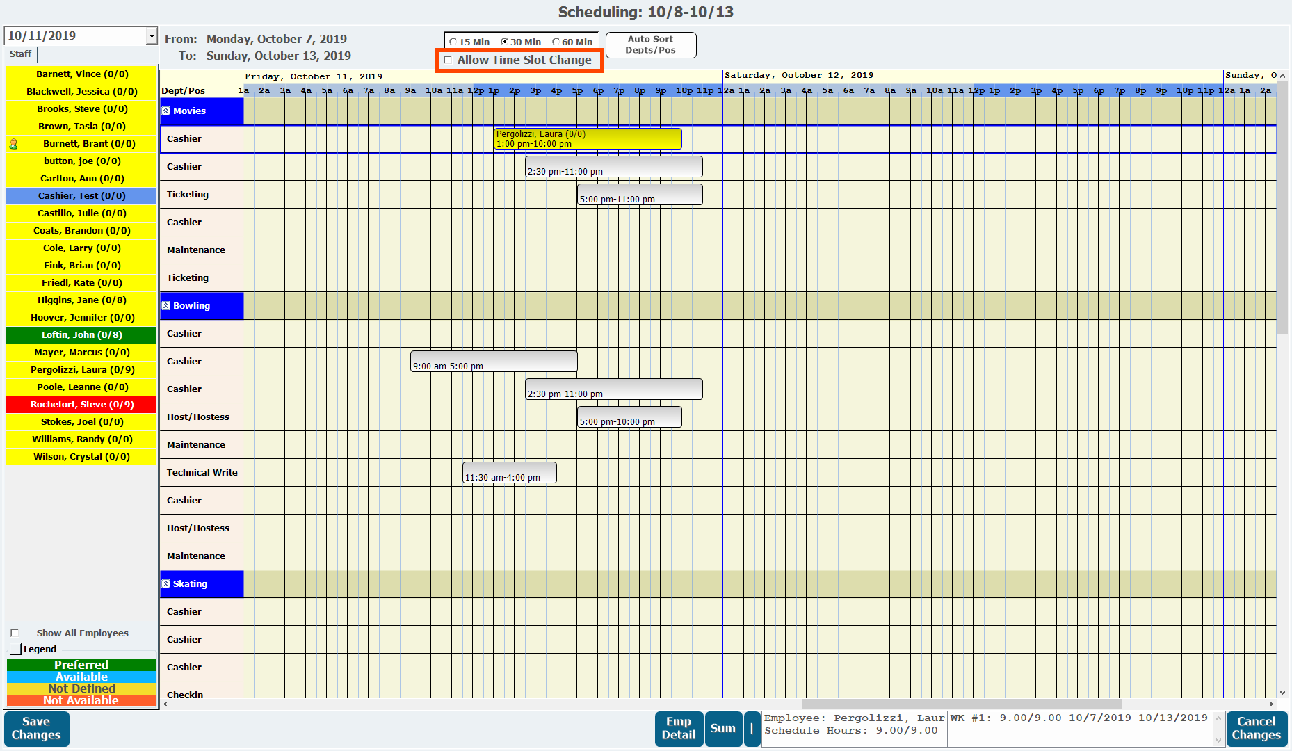
Task: Select the 15 Min interval option
Action: (453, 42)
